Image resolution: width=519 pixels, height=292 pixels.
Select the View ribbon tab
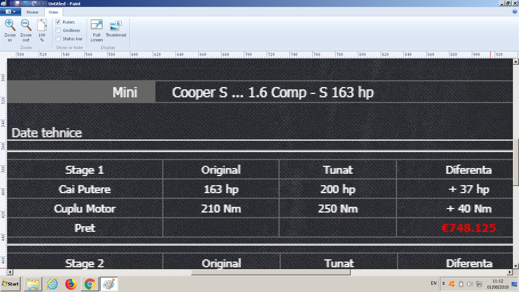pos(53,12)
